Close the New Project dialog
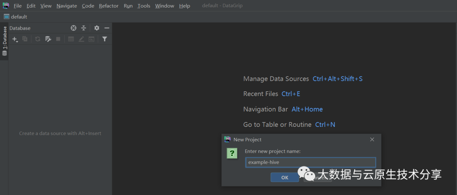 pos(372,140)
